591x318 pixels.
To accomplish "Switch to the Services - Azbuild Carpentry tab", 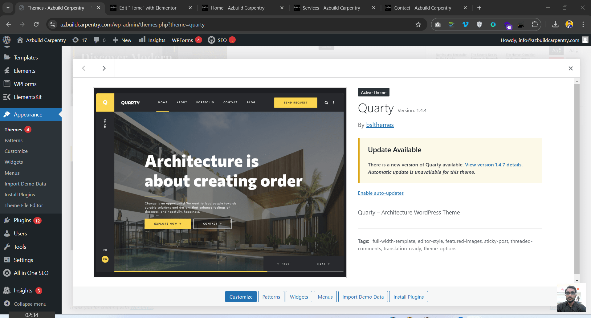I will (331, 8).
